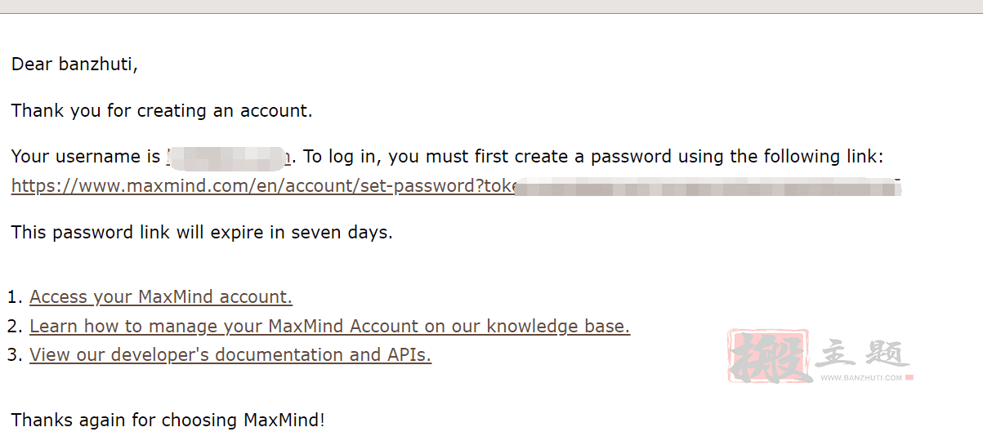Viewport: 983px width, 445px height.
Task: Click the Your username is text
Action: tap(87, 156)
